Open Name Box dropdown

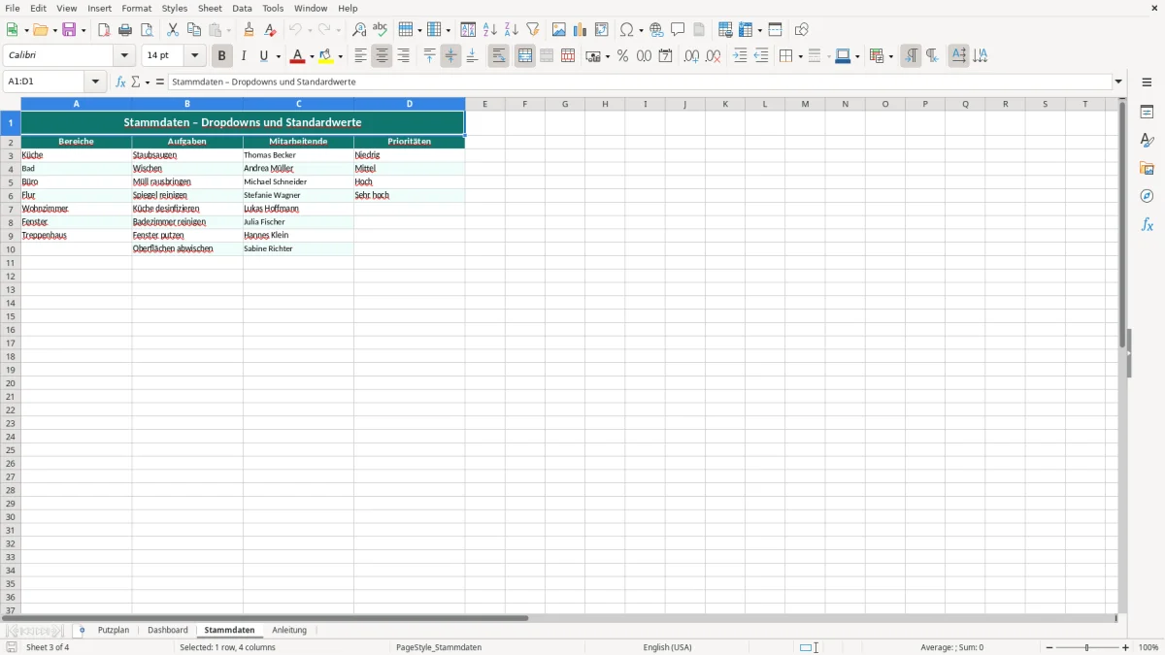coord(95,82)
